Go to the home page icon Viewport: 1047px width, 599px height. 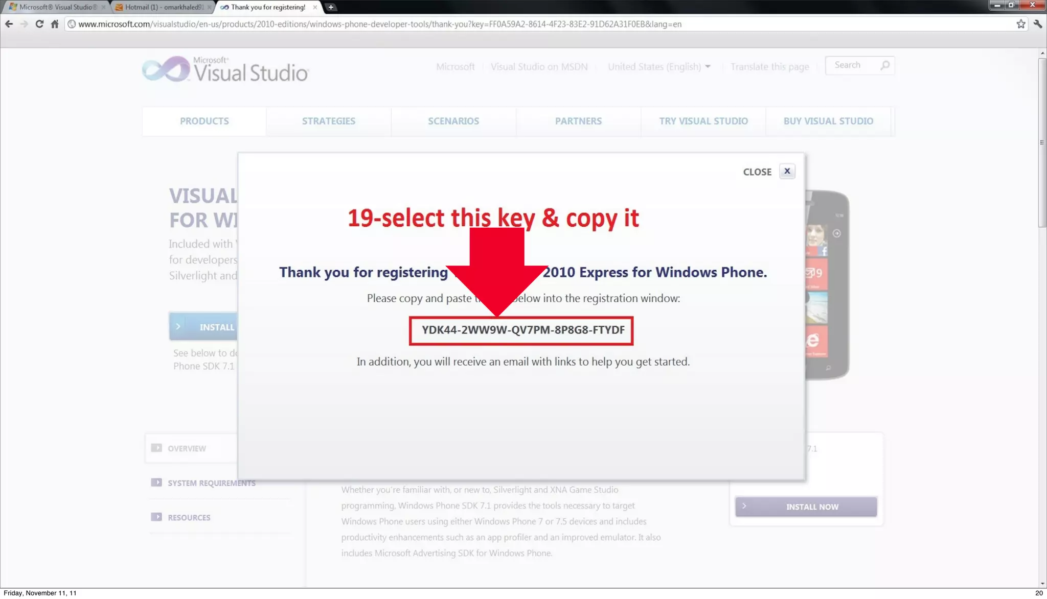55,24
